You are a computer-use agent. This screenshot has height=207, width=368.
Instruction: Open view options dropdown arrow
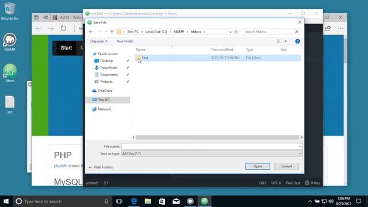click(x=286, y=41)
